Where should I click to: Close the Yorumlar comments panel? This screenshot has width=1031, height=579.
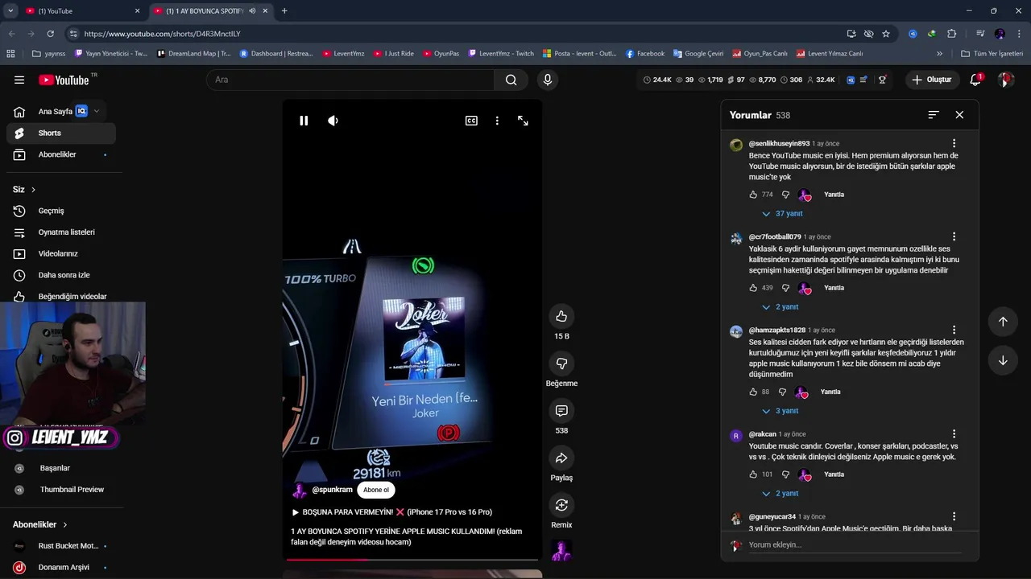coord(959,115)
